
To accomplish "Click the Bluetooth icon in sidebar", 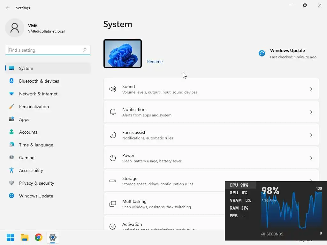I will coord(11,81).
